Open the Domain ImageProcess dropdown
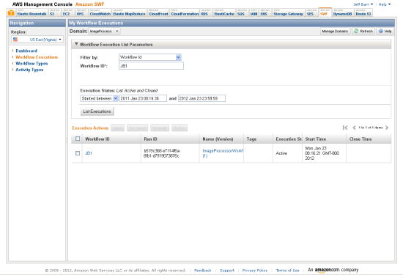 (x=104, y=31)
